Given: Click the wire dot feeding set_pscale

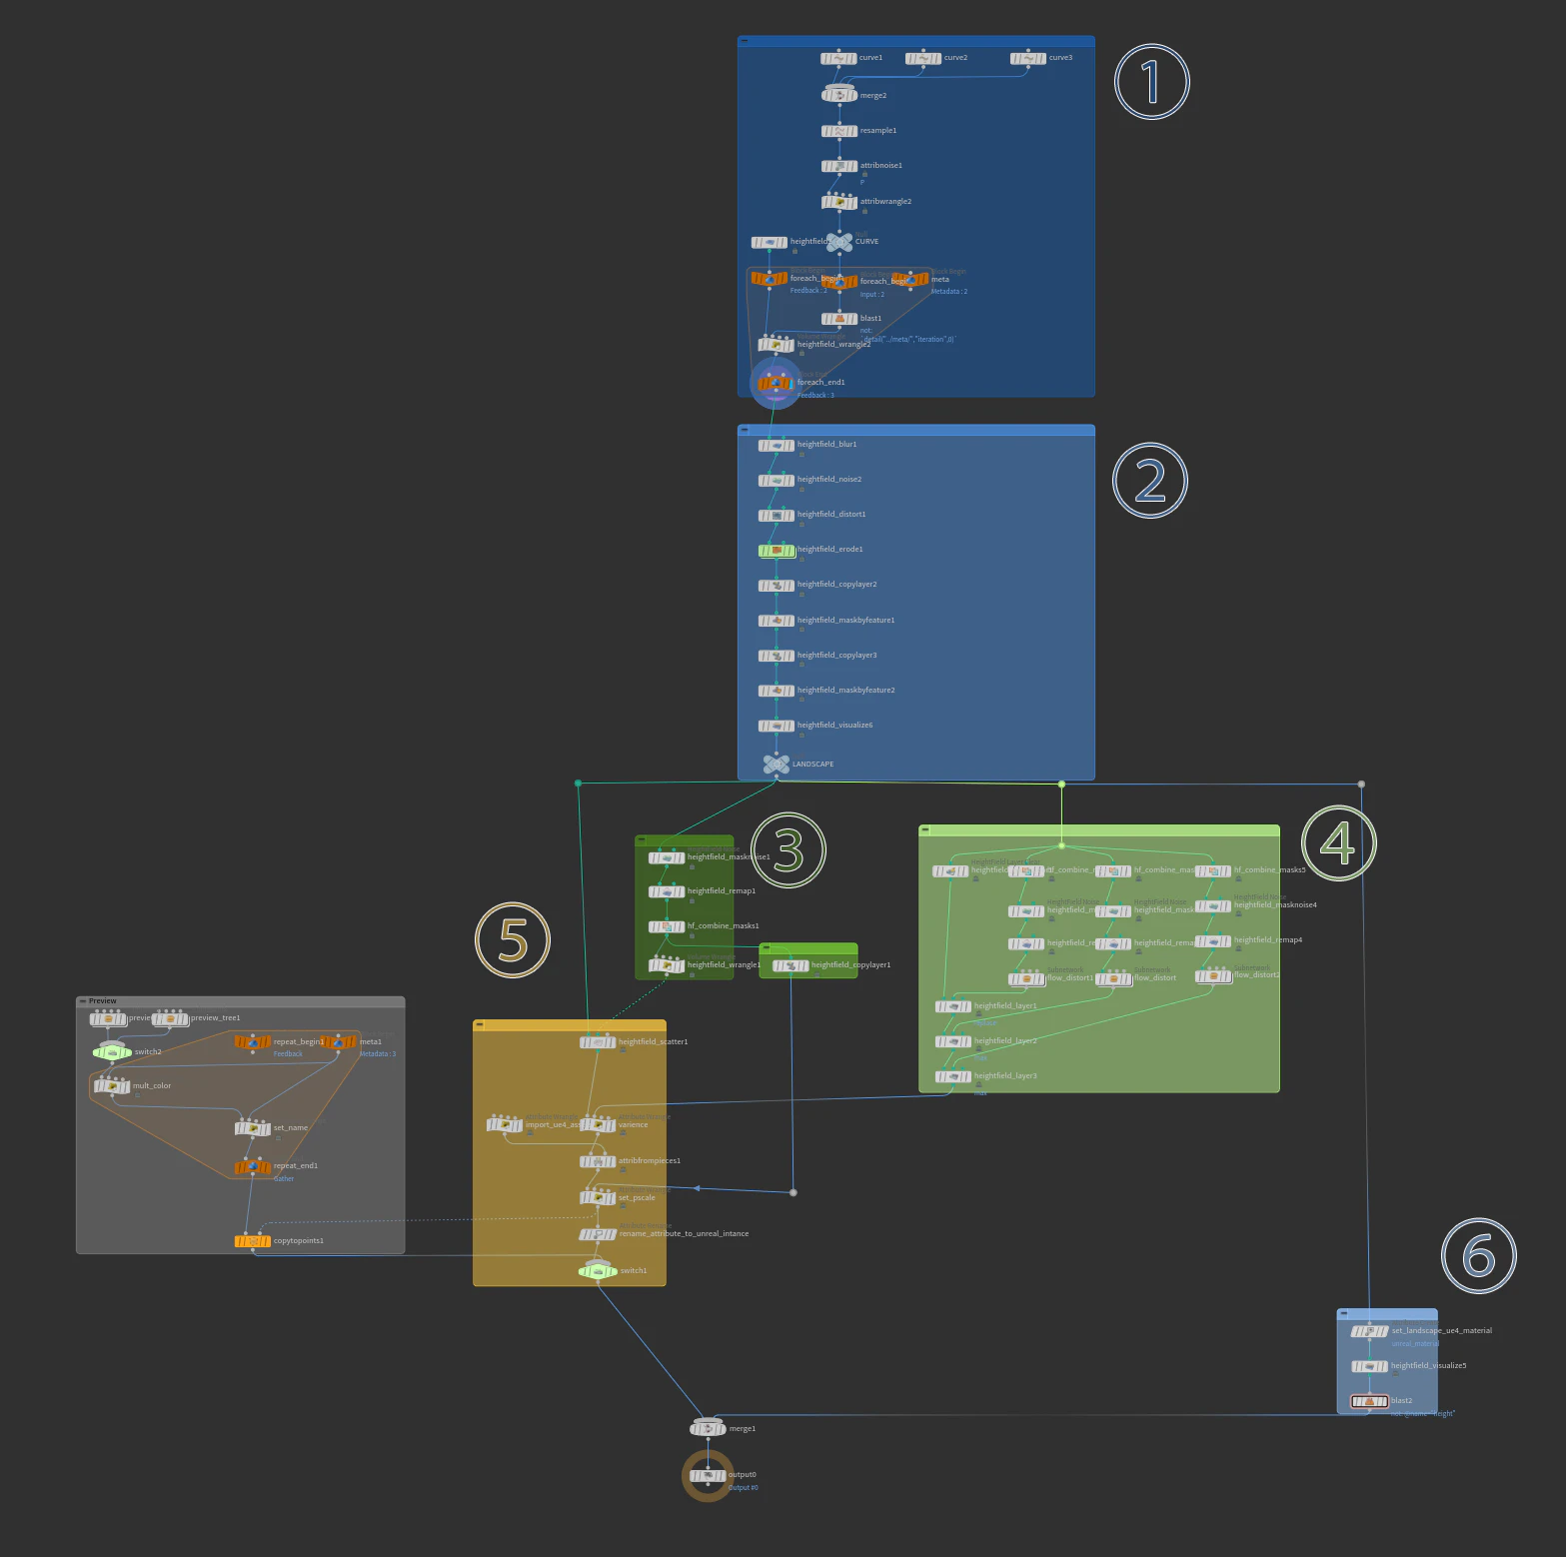Looking at the screenshot, I should click(x=793, y=1192).
